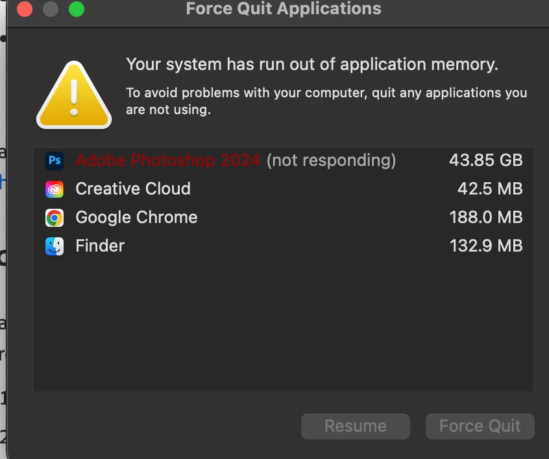Click the Resume button
The image size is (549, 459).
pos(356,427)
